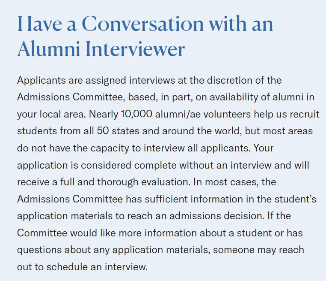The width and height of the screenshot is (326, 281).
Task: Click the heading "Have a Conversation with an"
Action: click(145, 24)
